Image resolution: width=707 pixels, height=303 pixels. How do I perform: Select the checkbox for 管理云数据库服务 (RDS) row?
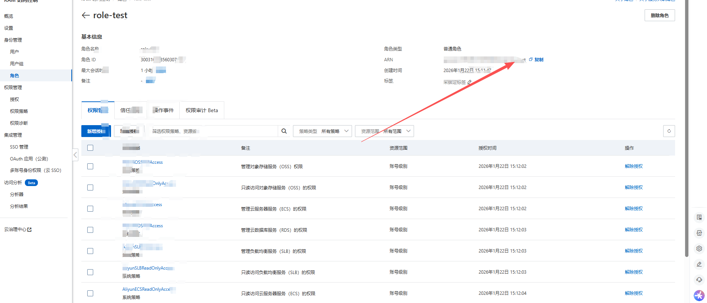tap(90, 230)
